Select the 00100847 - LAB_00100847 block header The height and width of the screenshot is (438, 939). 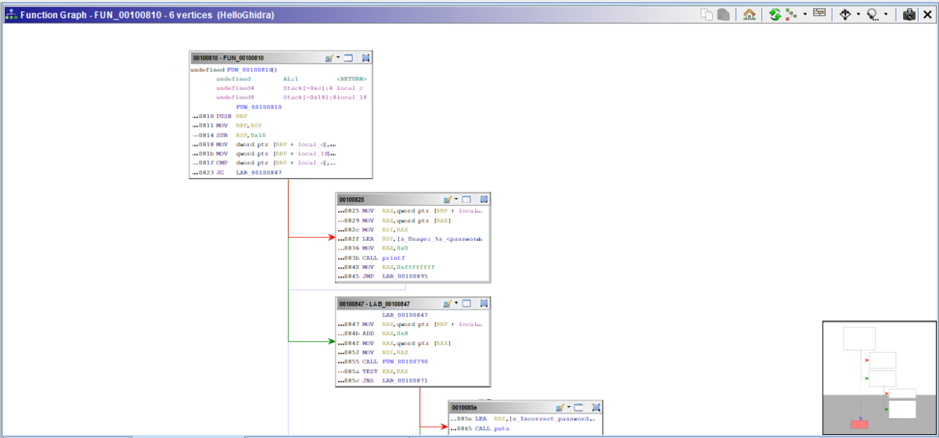(x=413, y=303)
